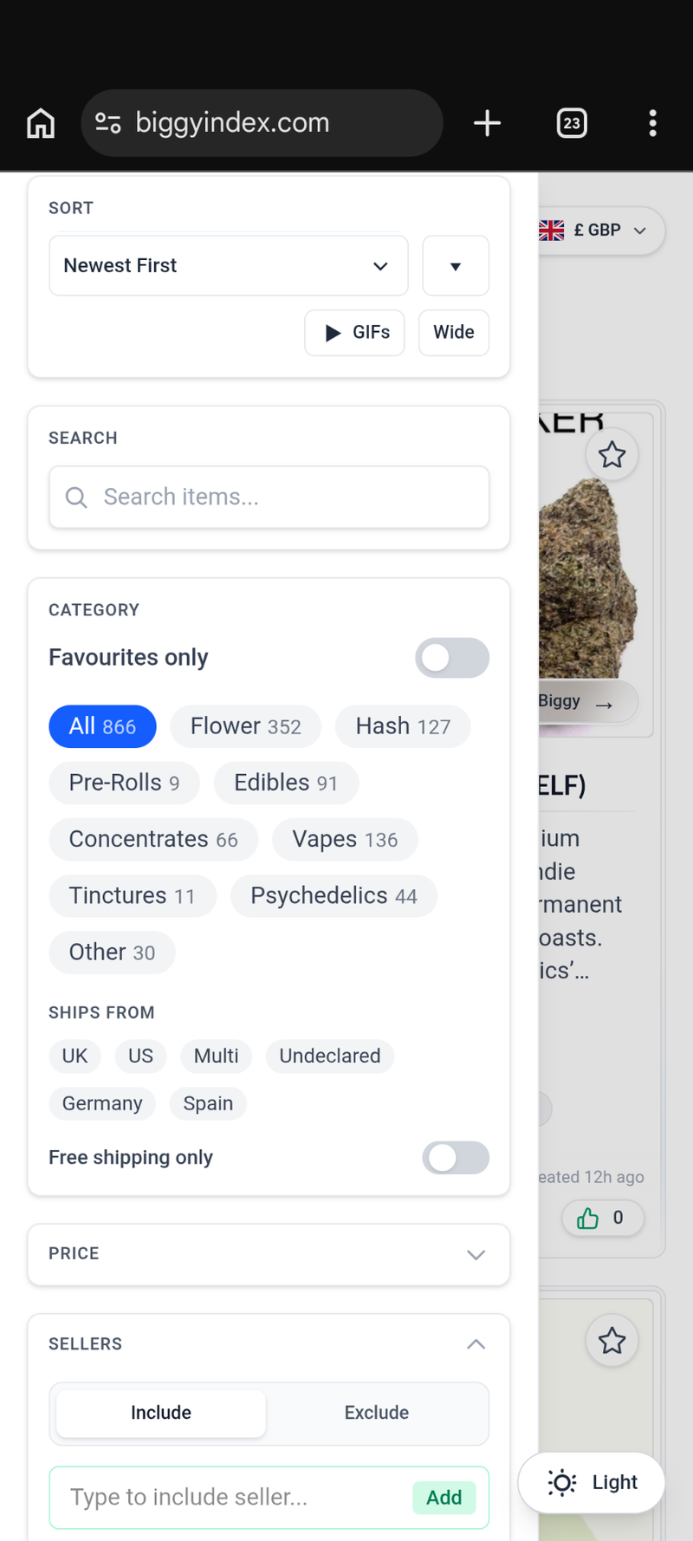Click the Search items input field

coord(269,497)
